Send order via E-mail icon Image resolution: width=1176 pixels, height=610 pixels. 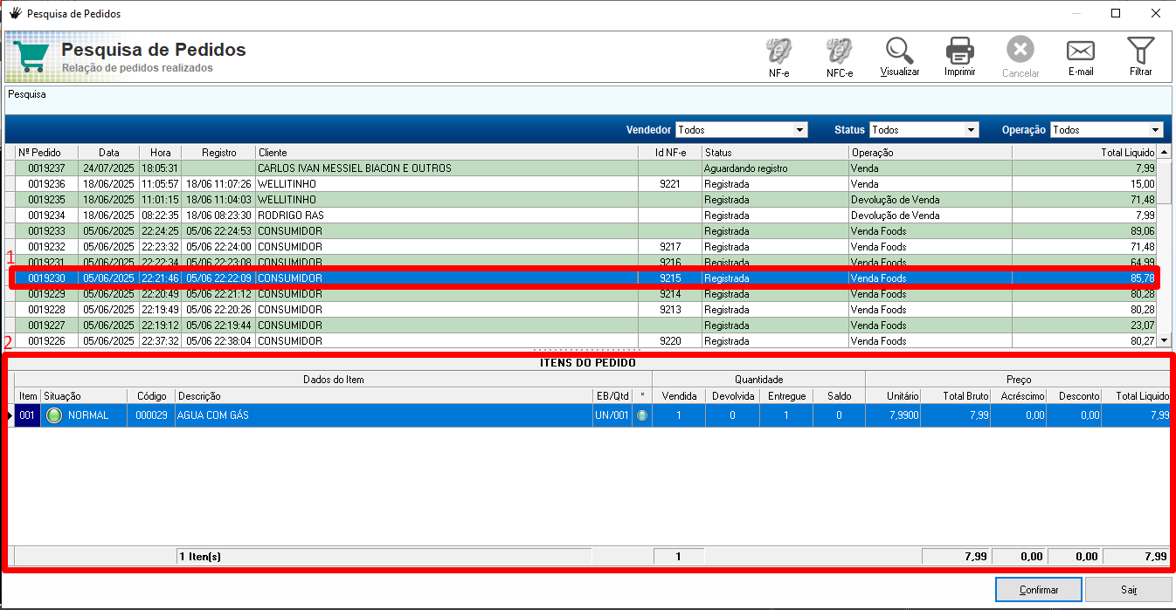[x=1081, y=52]
